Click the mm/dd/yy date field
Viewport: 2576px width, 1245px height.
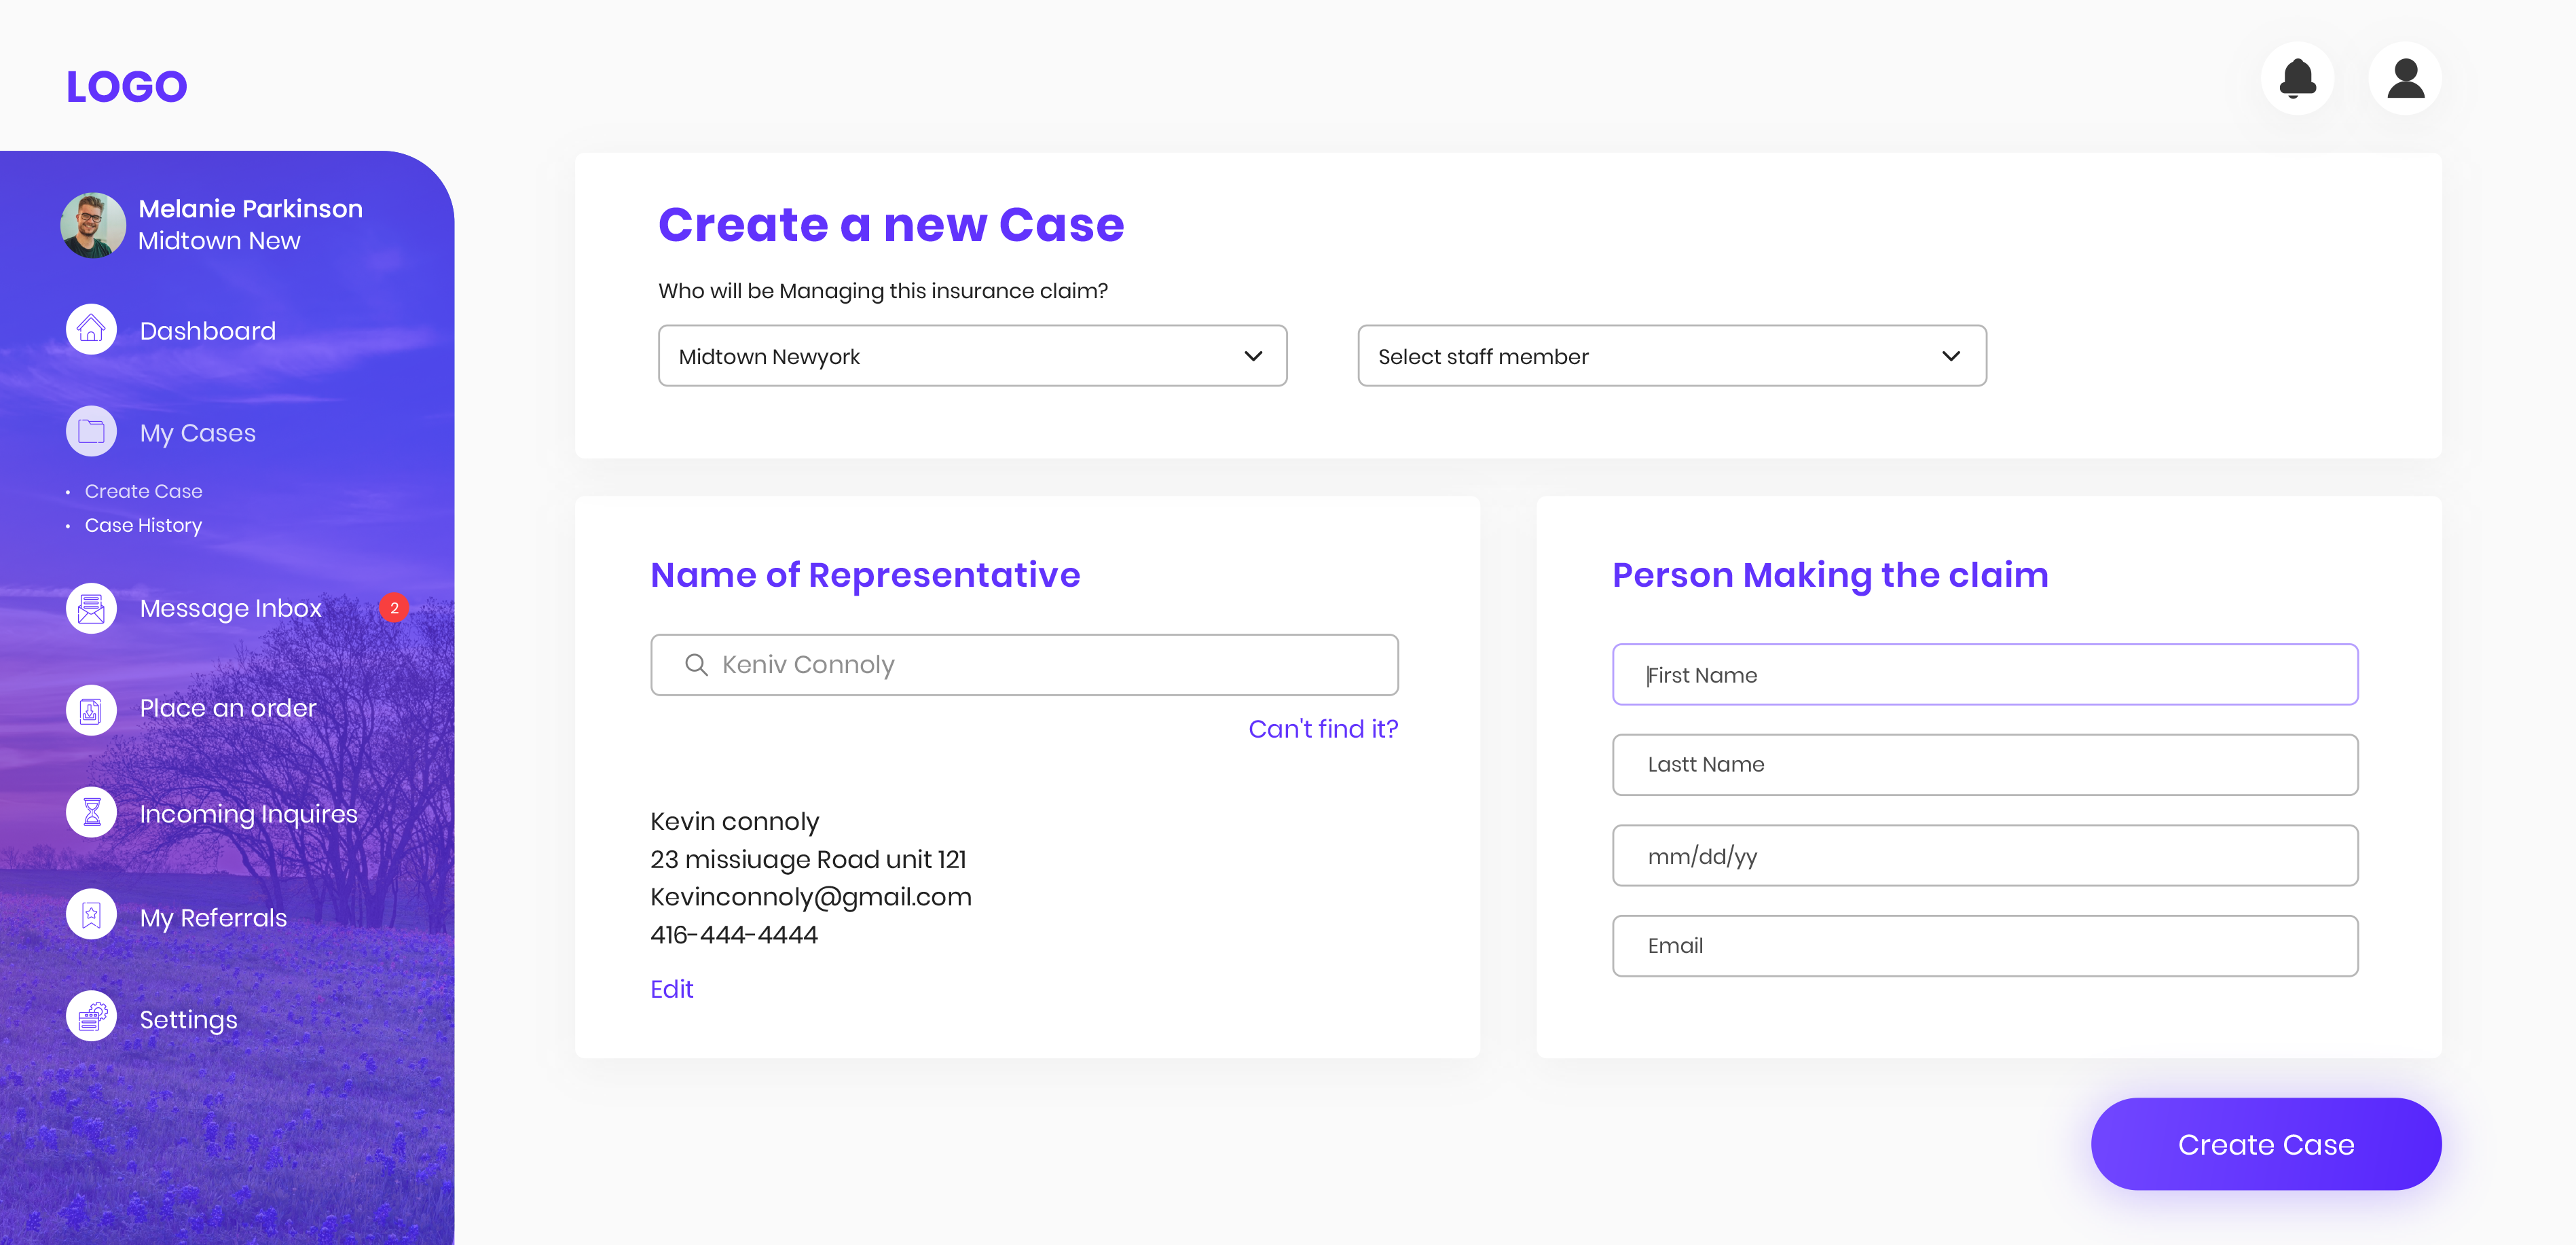tap(1984, 856)
